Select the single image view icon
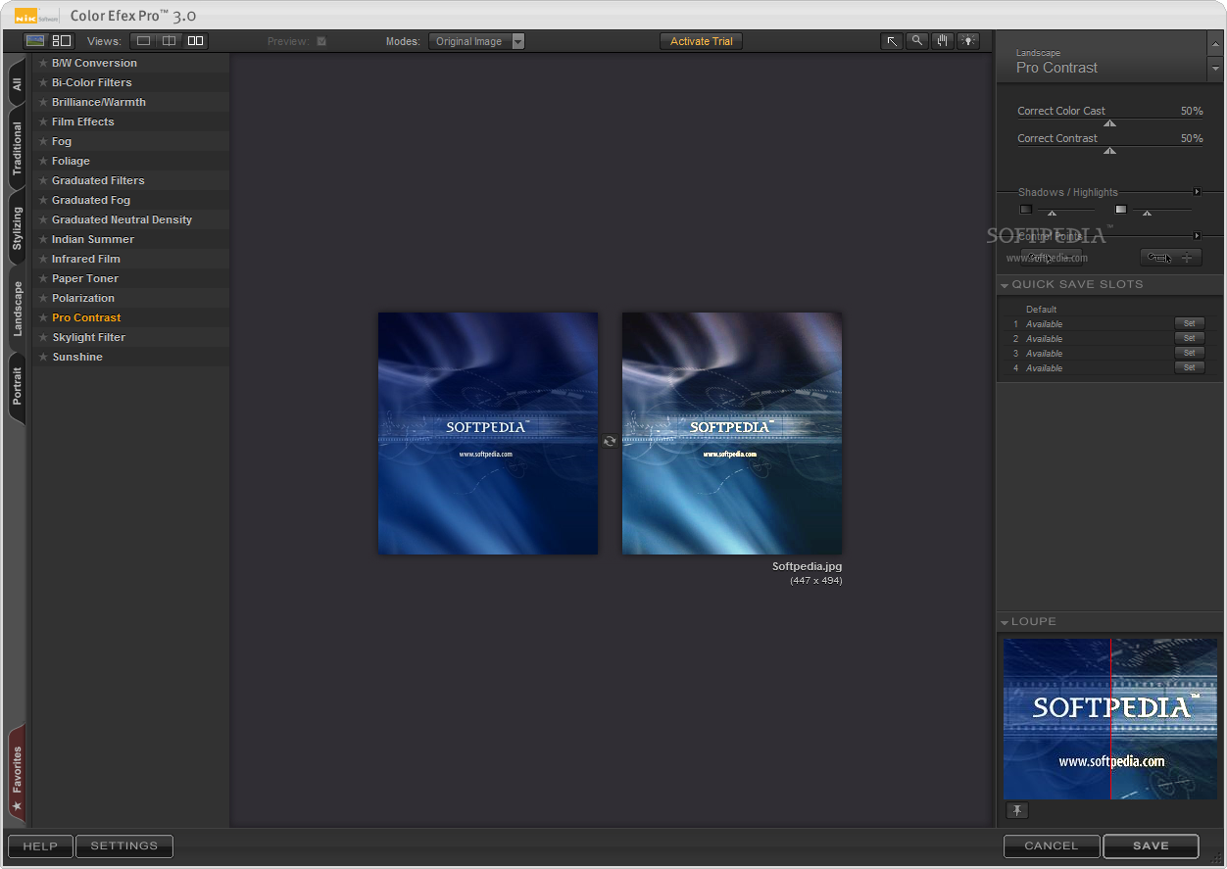 click(x=144, y=41)
